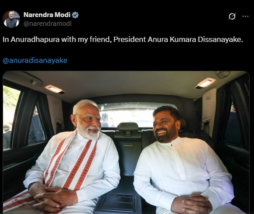The height and width of the screenshot is (214, 254).
Task: Open the @narendramodi handle link
Action: (x=48, y=24)
